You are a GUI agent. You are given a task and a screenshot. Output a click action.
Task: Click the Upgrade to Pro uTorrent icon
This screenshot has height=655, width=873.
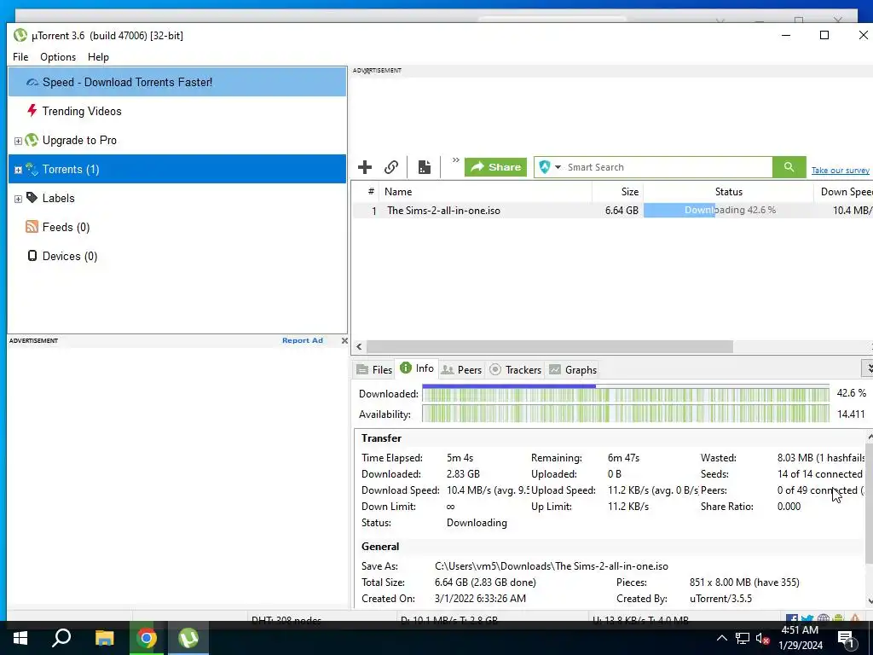32,140
